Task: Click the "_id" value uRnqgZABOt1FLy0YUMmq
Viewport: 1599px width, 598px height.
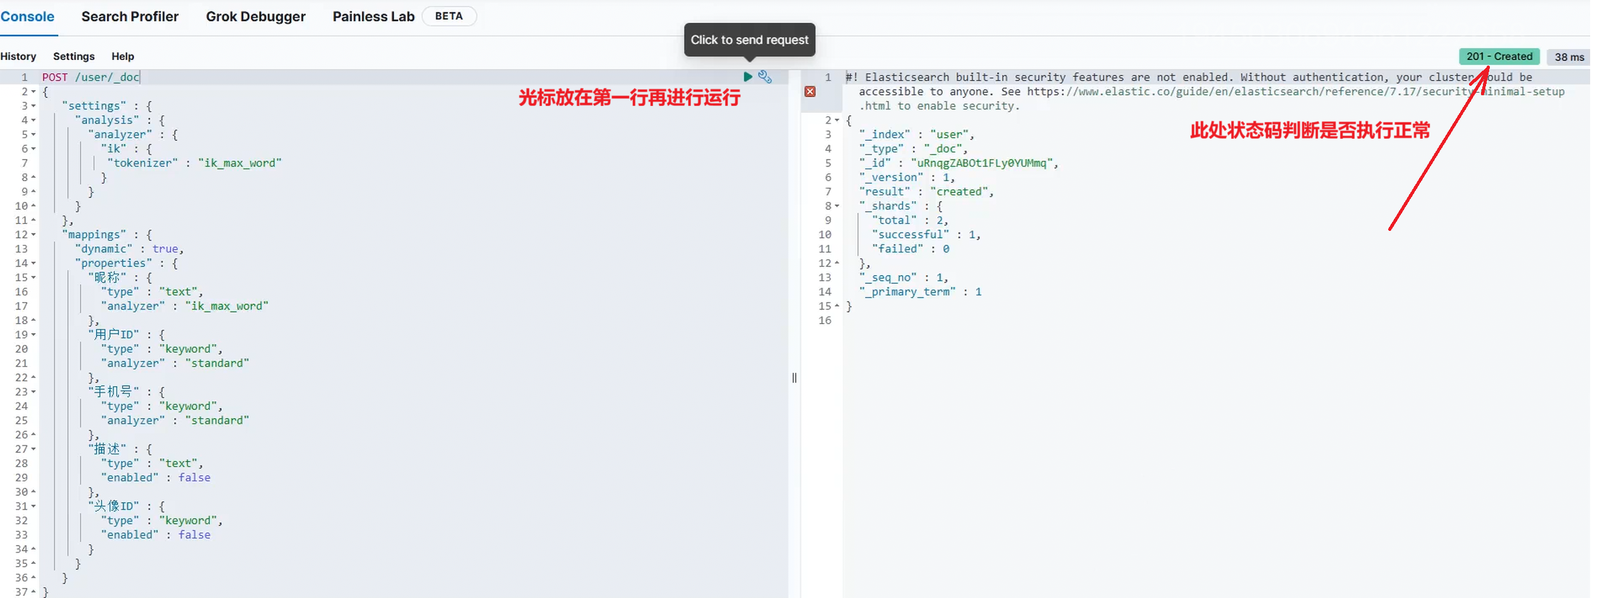Action: point(981,163)
